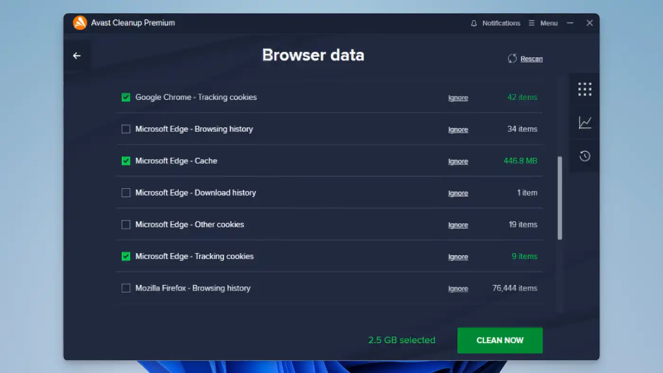This screenshot has width=663, height=373.
Task: Click the Rescan link
Action: click(532, 58)
